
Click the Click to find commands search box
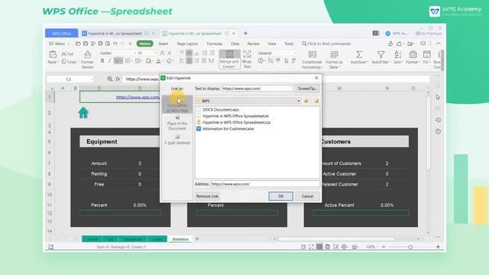pos(326,44)
